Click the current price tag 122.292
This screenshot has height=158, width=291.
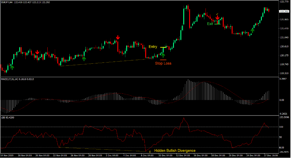[284, 11]
